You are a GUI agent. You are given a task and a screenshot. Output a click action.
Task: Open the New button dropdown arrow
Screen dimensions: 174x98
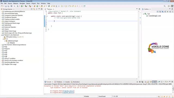(x=4, y=6)
